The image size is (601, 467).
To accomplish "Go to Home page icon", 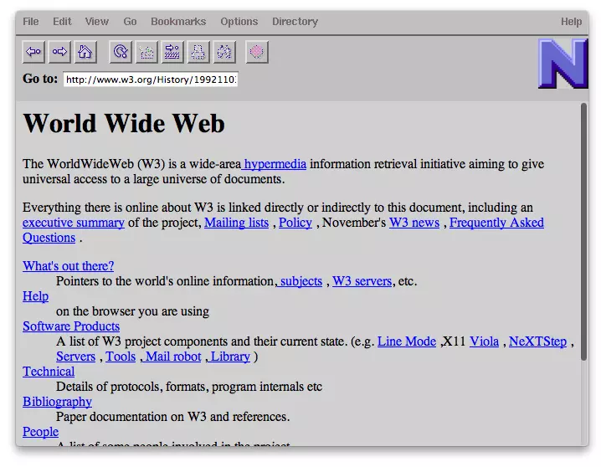I will click(85, 52).
